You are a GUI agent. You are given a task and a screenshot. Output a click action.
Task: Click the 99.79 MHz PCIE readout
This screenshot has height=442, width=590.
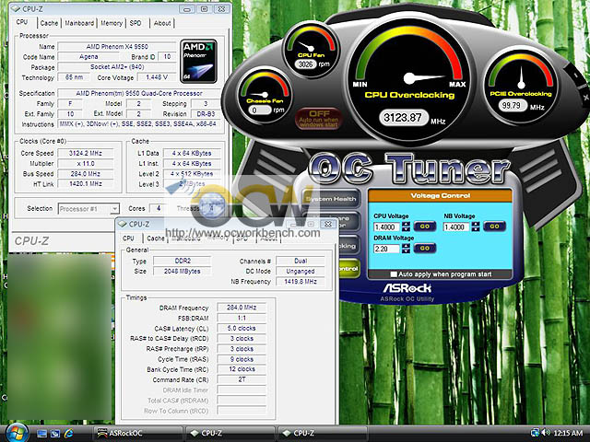pyautogui.click(x=512, y=105)
